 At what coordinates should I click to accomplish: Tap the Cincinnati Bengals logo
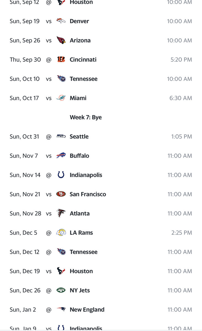[x=61, y=60]
